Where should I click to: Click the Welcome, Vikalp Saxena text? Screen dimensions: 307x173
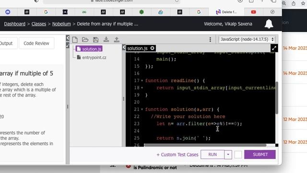click(x=228, y=24)
